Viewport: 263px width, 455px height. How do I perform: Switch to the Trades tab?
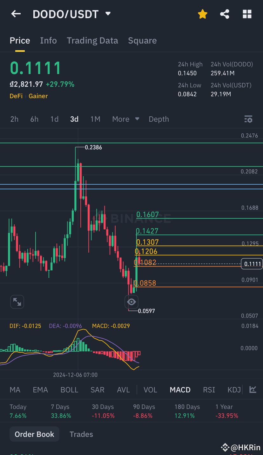[x=81, y=434]
